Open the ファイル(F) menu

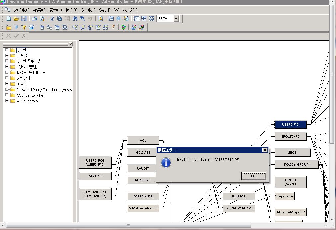pos(21,10)
